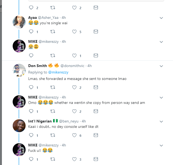
Task: Retweet MIKE's "Omo" tweet
Action: point(53,111)
